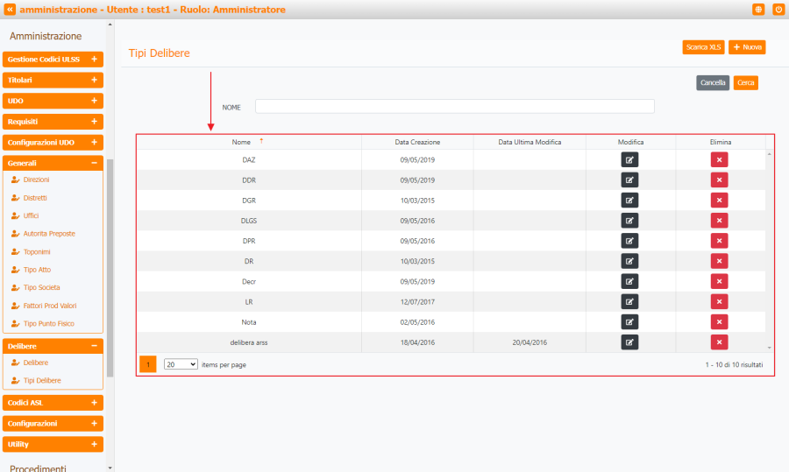The height and width of the screenshot is (472, 789).
Task: Click the globe icon in header
Action: (x=758, y=10)
